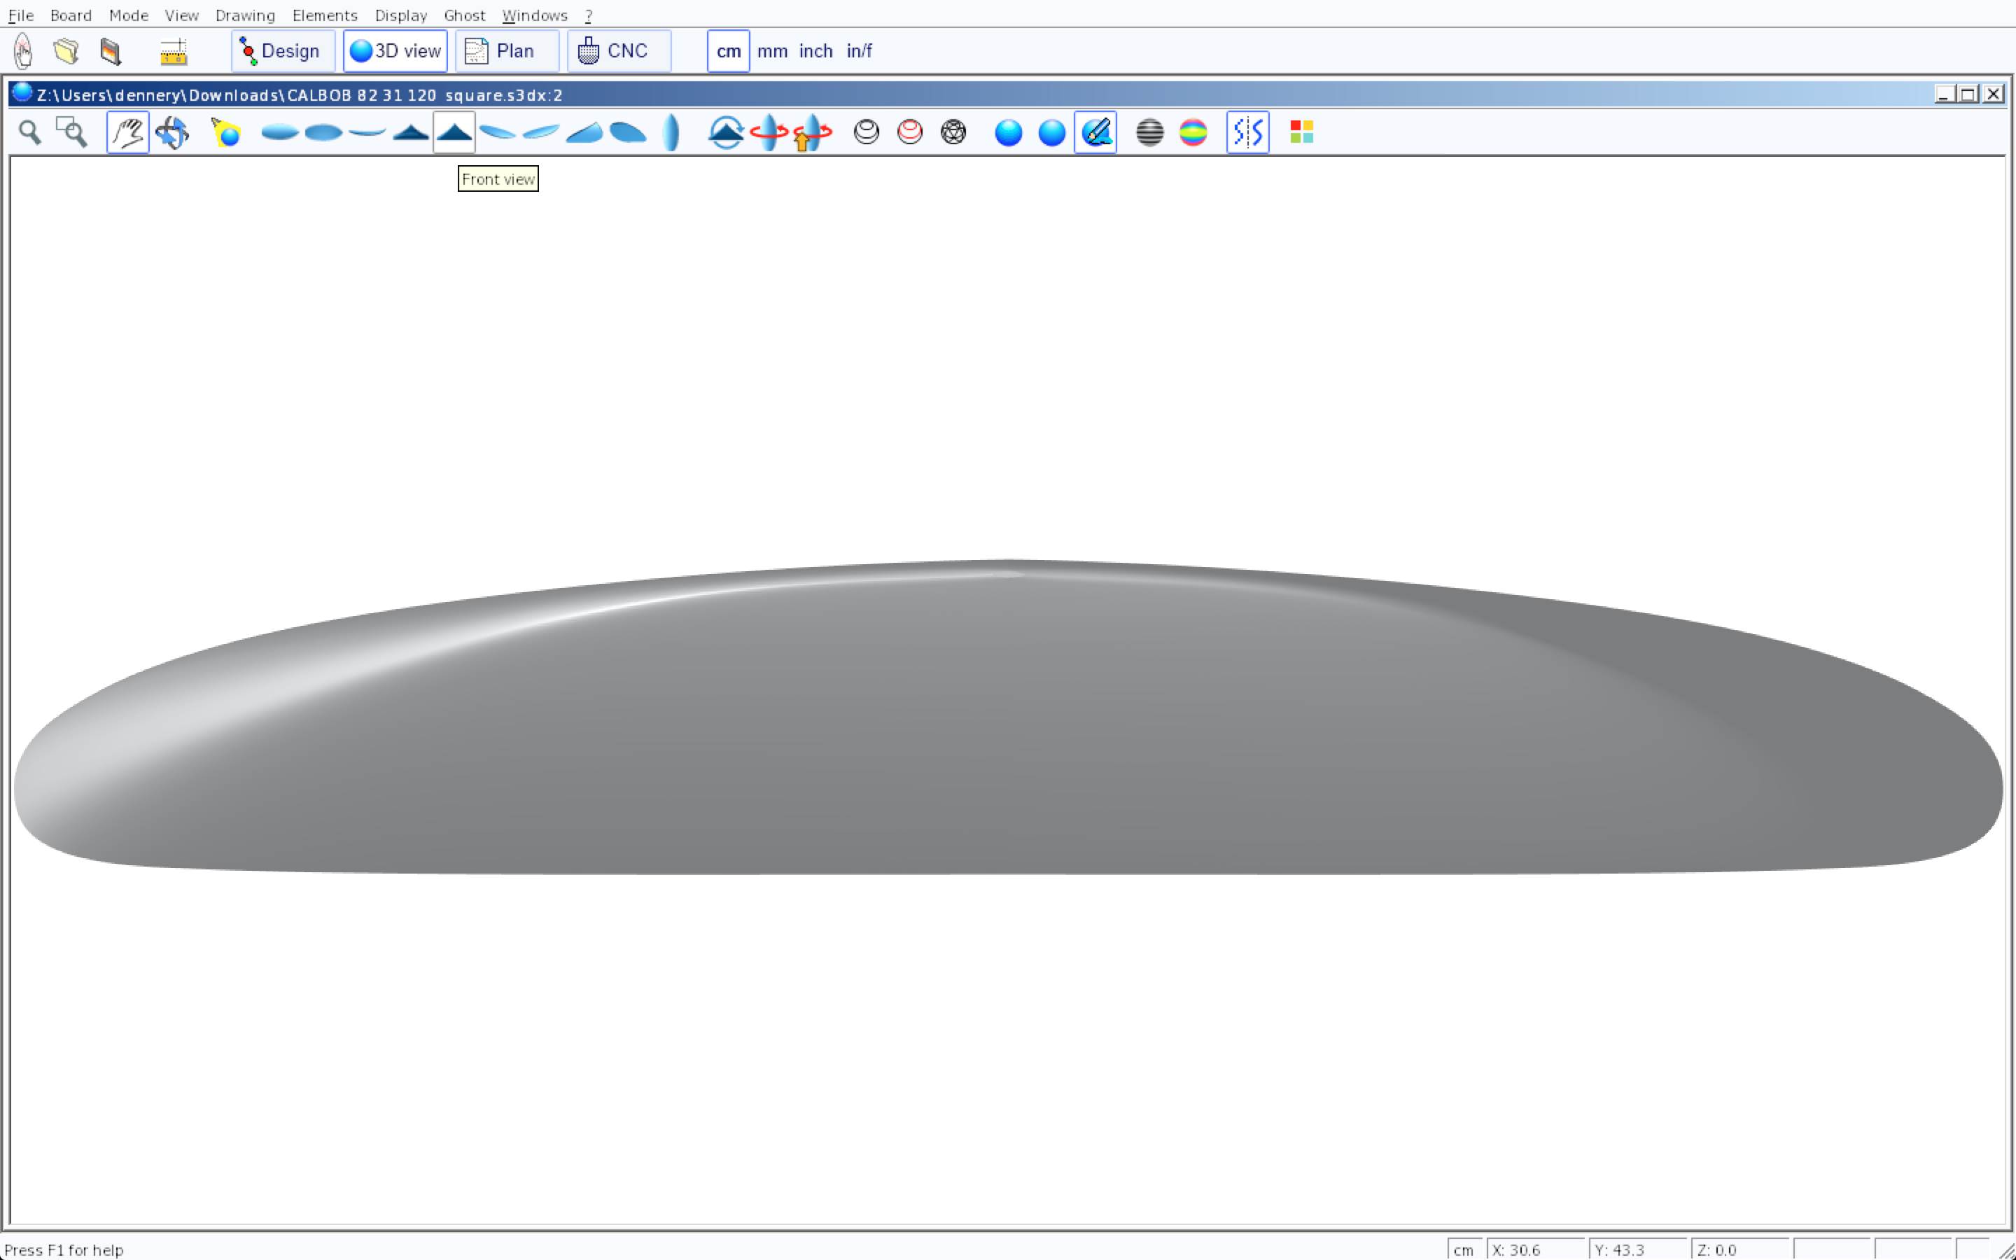The height and width of the screenshot is (1260, 2016).
Task: Click the light source icon
Action: point(226,132)
